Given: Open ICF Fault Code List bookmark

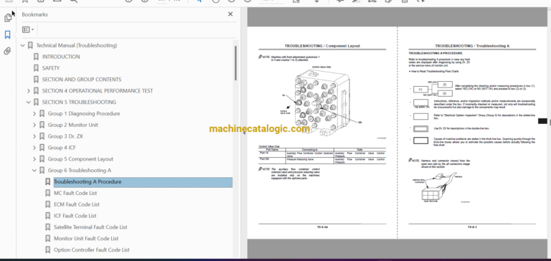Looking at the screenshot, I should tap(75, 216).
